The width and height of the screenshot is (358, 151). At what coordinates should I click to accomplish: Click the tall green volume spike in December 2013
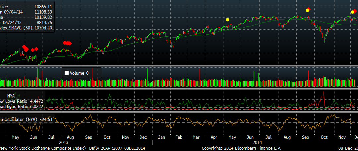(x=147, y=77)
